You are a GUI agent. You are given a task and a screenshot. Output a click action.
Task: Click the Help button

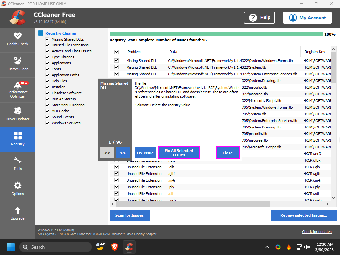pyautogui.click(x=259, y=18)
